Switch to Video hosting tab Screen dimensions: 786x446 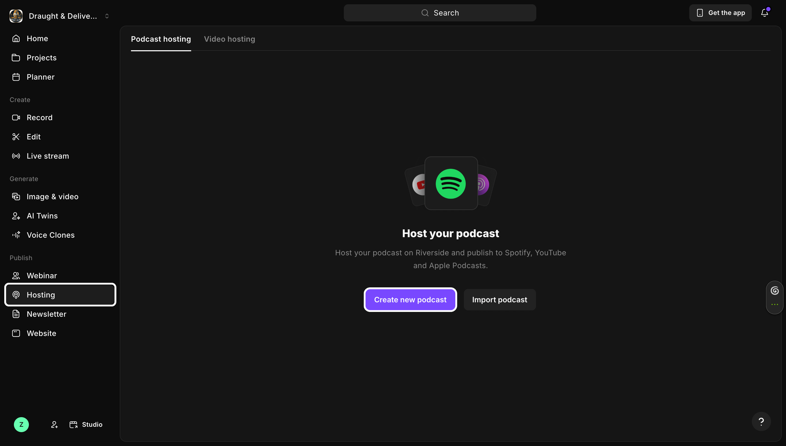(230, 39)
